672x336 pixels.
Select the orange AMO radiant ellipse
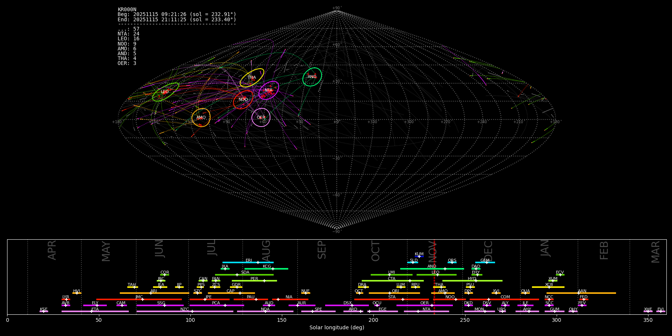tap(201, 118)
